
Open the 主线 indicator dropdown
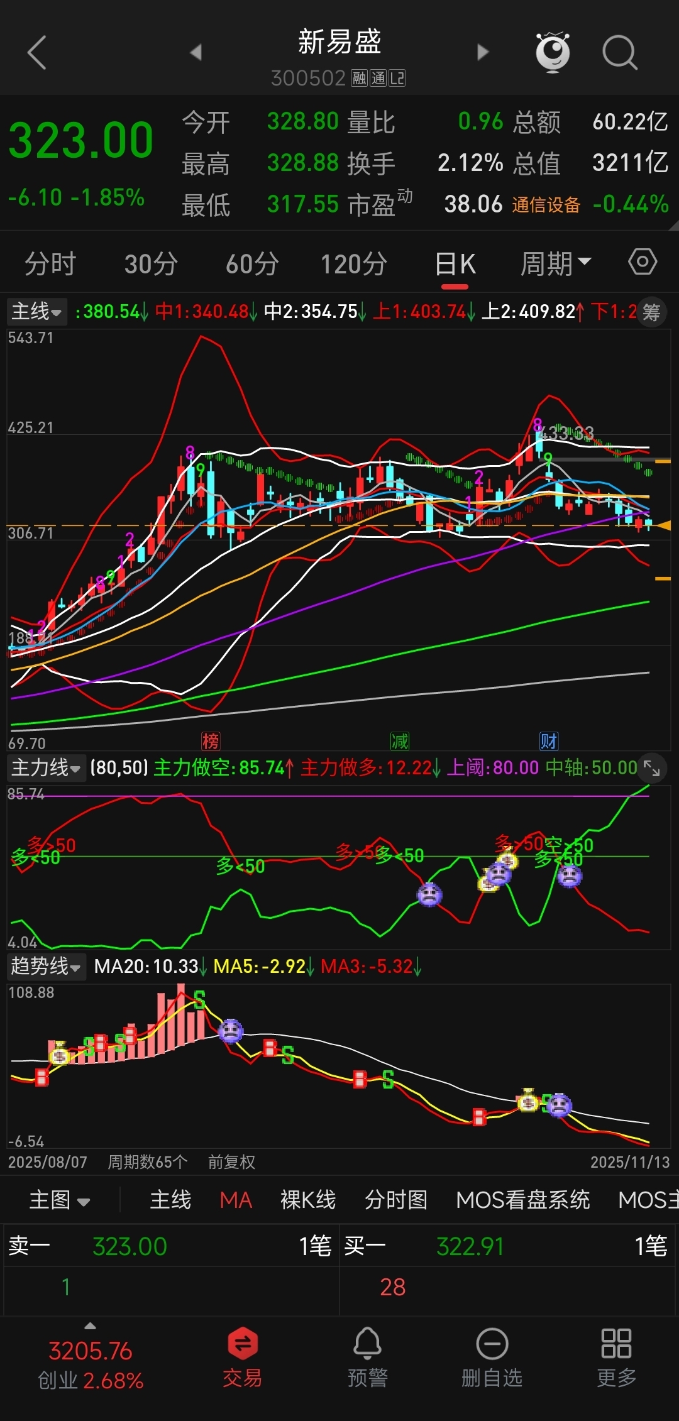pos(37,312)
